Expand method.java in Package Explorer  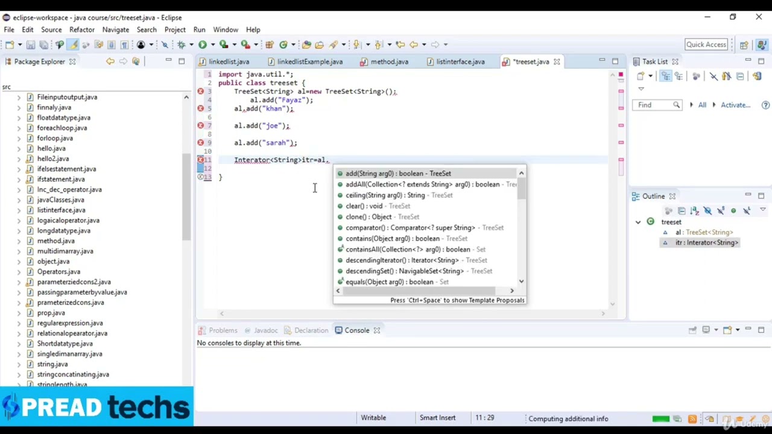tap(19, 241)
